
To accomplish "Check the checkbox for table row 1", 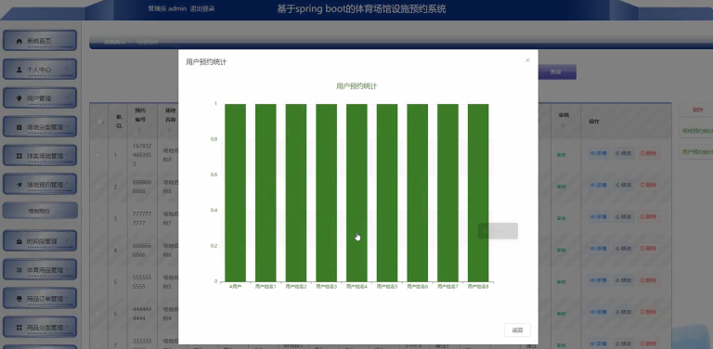I will tap(97, 155).
